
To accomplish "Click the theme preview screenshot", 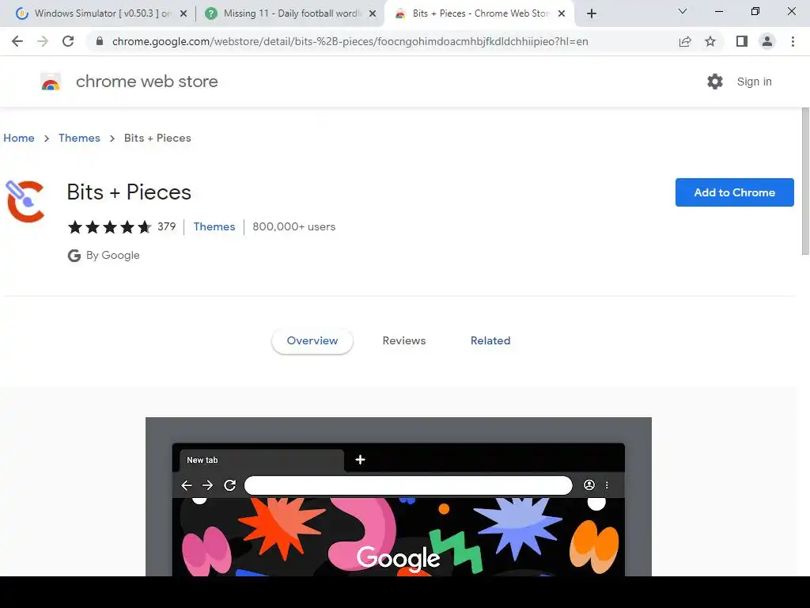I will coord(399,497).
